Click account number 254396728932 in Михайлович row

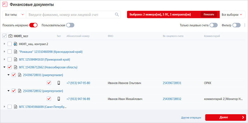point(172,99)
